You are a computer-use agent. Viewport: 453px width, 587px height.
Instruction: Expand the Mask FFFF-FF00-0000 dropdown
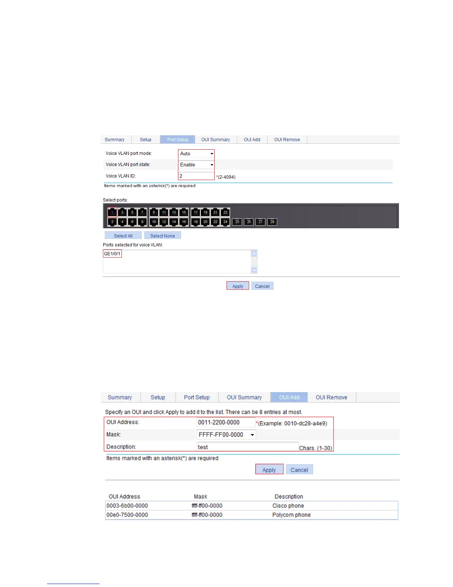(226, 435)
